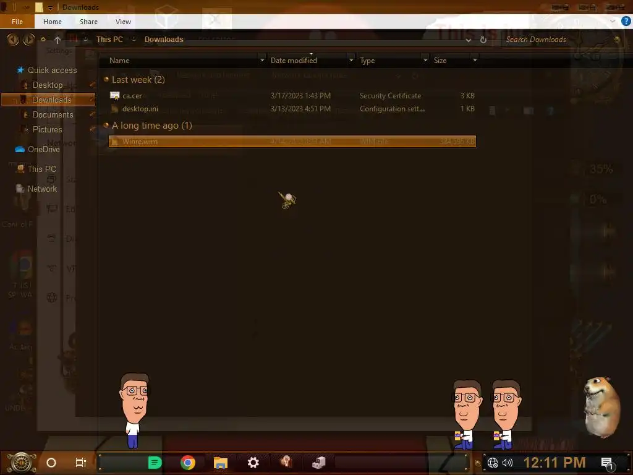
Task: Focus the Search Downloads box
Action: pos(558,39)
